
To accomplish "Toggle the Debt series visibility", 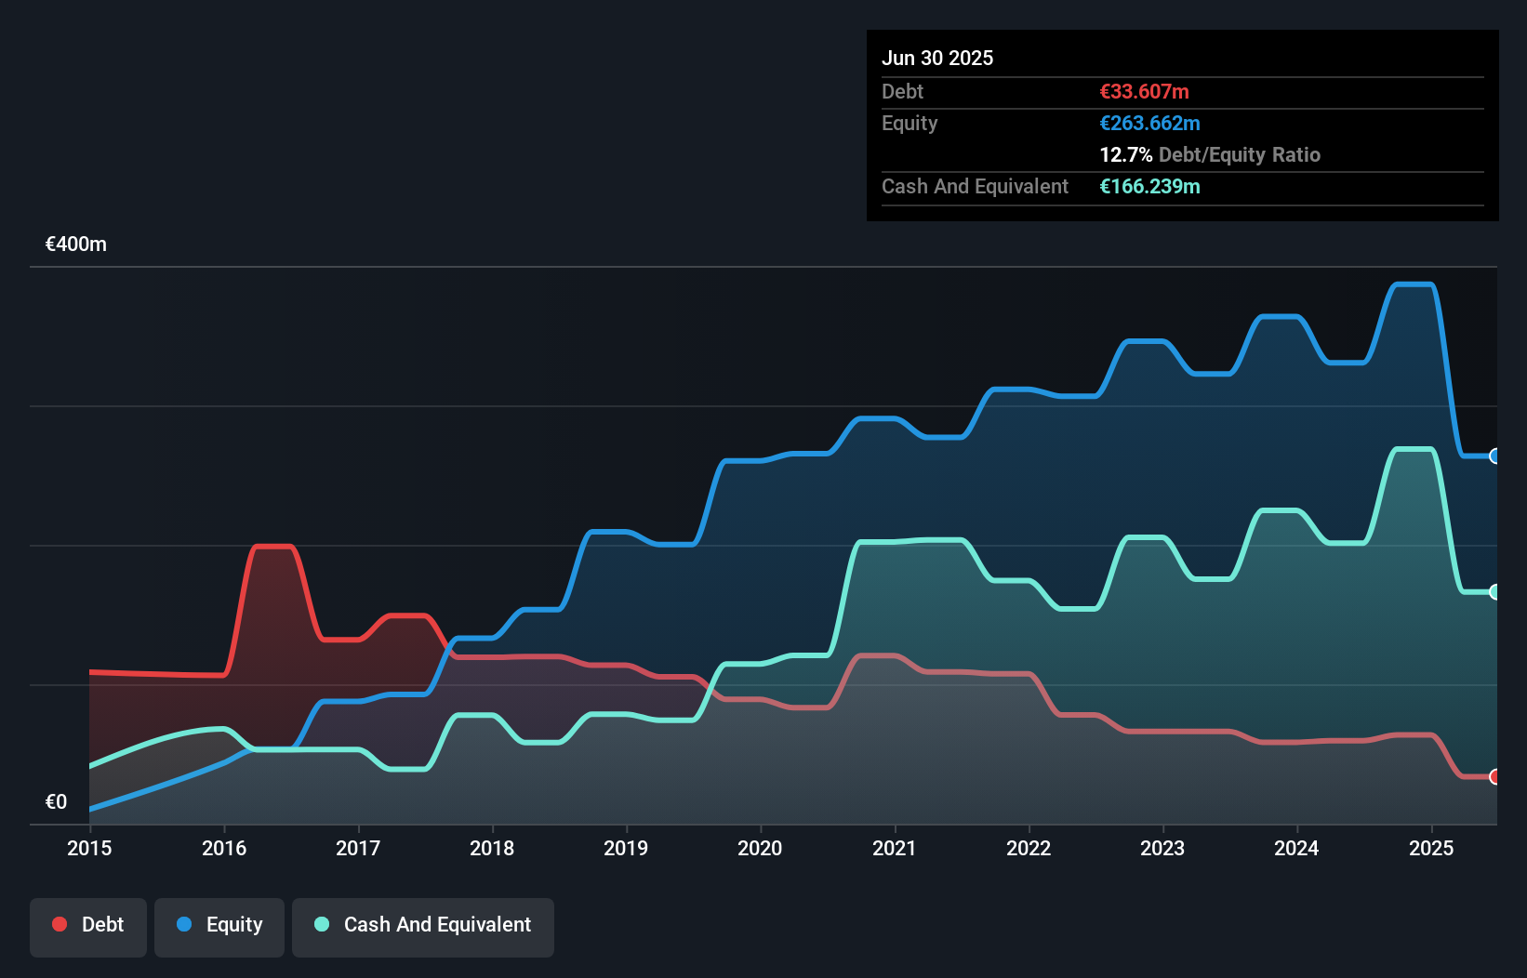I will [x=87, y=926].
